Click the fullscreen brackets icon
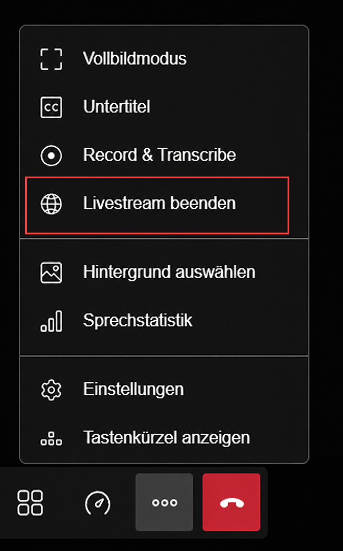 click(51, 59)
